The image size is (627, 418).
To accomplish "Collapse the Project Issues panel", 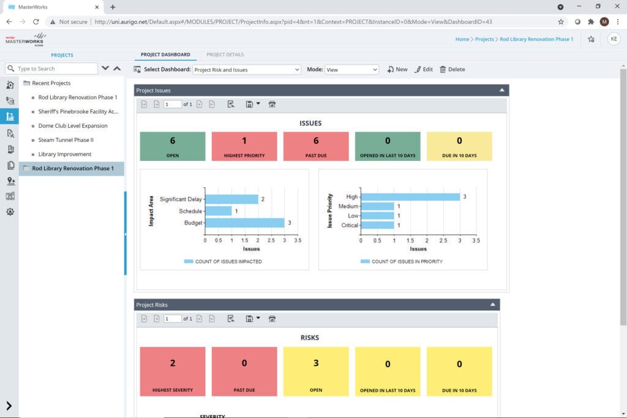I will click(501, 91).
